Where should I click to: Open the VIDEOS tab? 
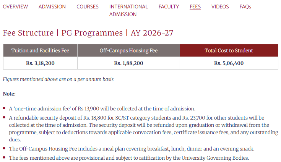click(220, 6)
